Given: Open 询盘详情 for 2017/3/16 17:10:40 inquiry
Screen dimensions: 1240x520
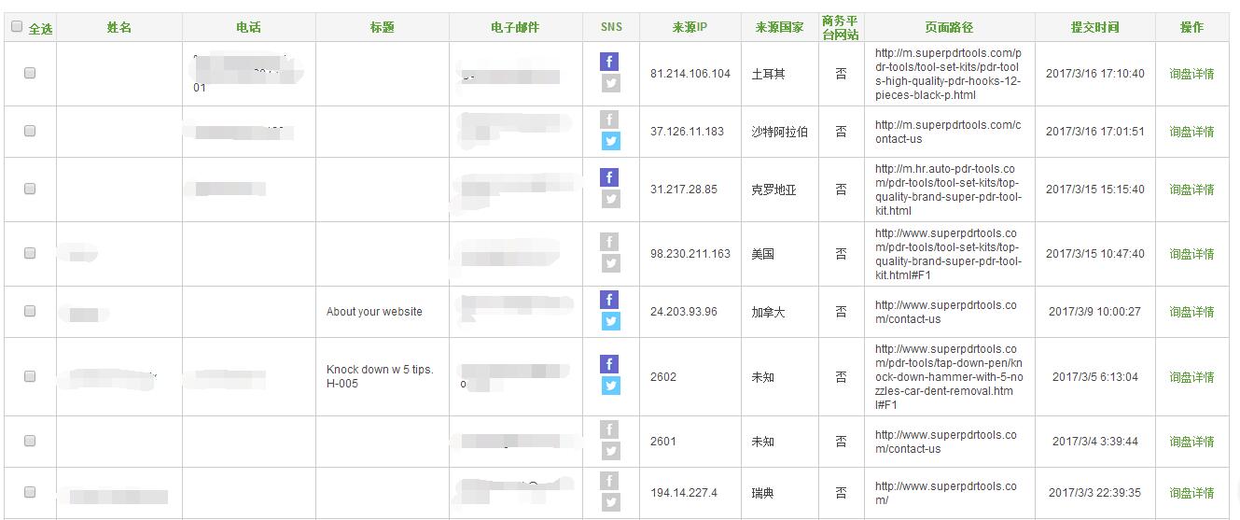Looking at the screenshot, I should pyautogui.click(x=1191, y=74).
